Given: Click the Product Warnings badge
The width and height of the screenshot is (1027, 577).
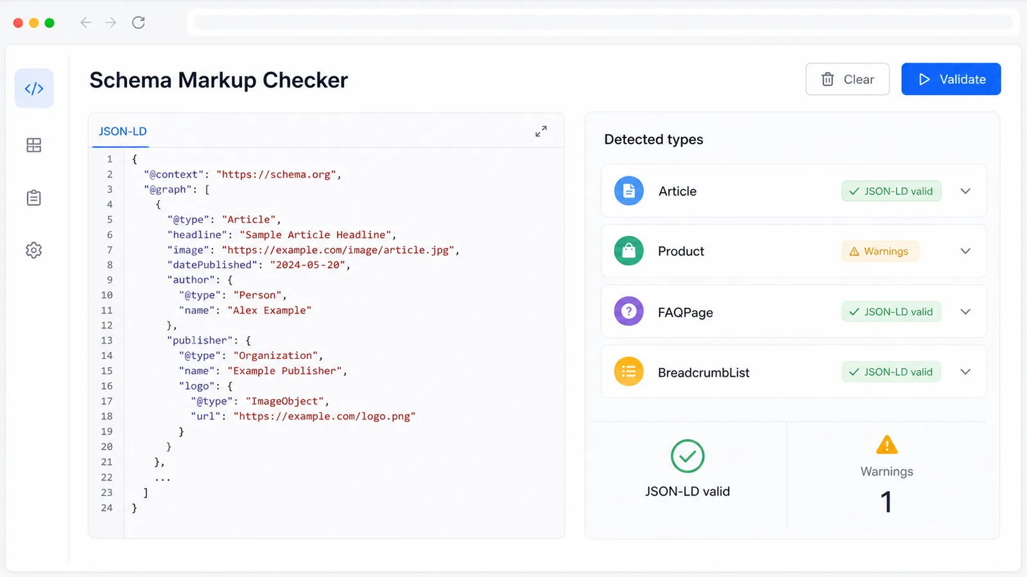Looking at the screenshot, I should pos(880,251).
